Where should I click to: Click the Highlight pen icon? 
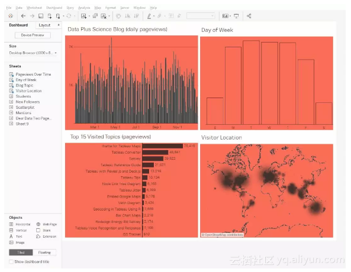[x=149, y=16]
